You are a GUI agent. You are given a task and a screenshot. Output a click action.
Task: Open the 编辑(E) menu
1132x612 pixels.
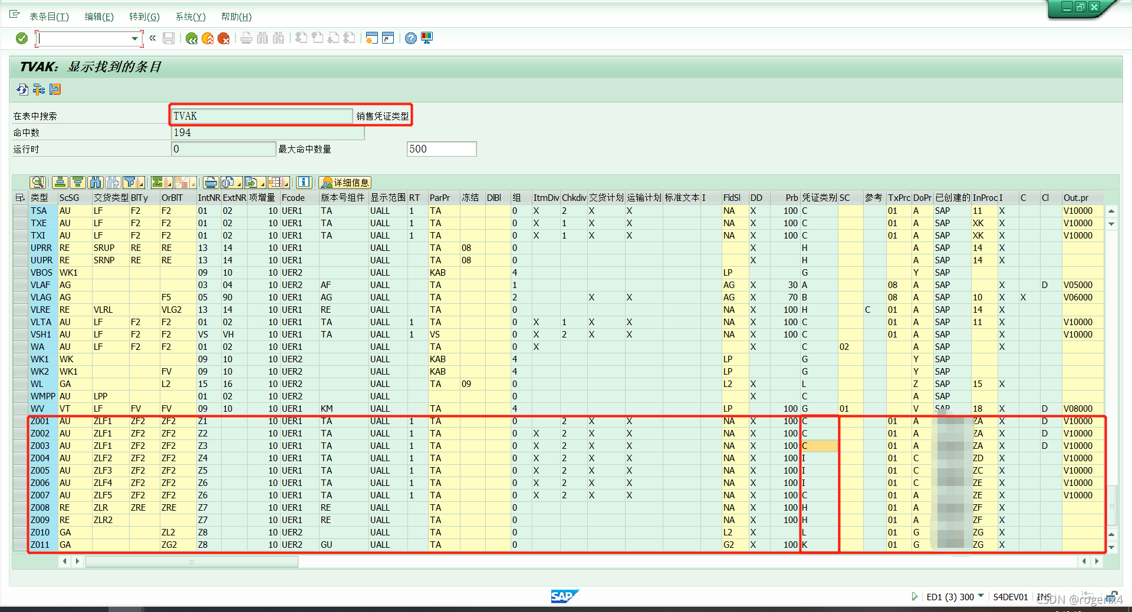coord(99,16)
